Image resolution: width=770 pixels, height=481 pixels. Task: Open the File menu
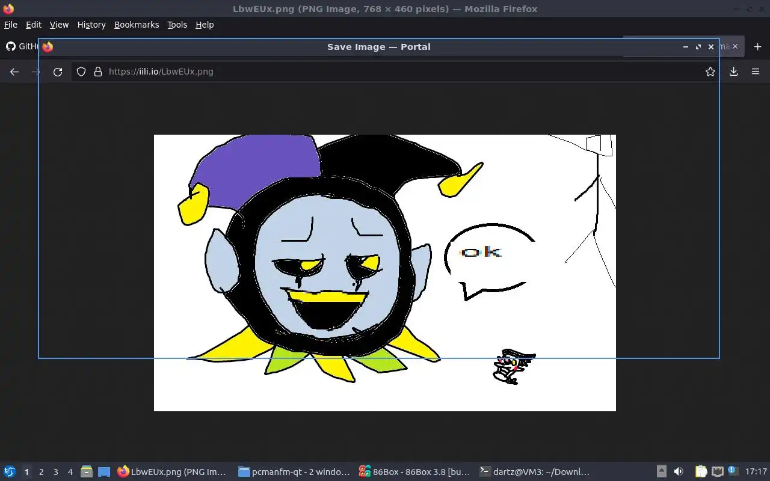[x=11, y=25]
